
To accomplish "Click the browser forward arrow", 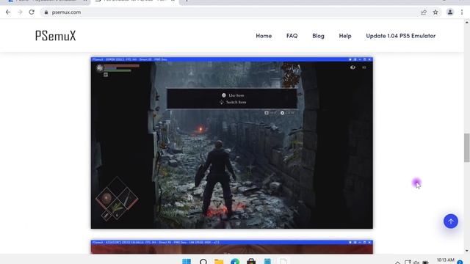I will click(x=20, y=12).
